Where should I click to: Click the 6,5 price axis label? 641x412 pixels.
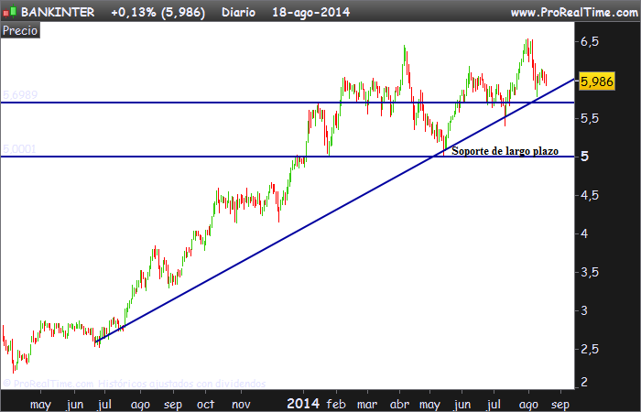pyautogui.click(x=590, y=42)
